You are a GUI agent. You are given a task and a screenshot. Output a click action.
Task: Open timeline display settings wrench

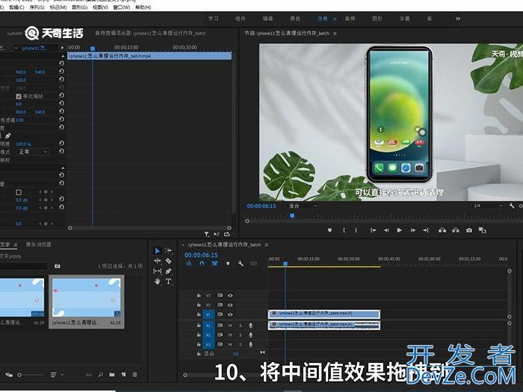coord(241,264)
